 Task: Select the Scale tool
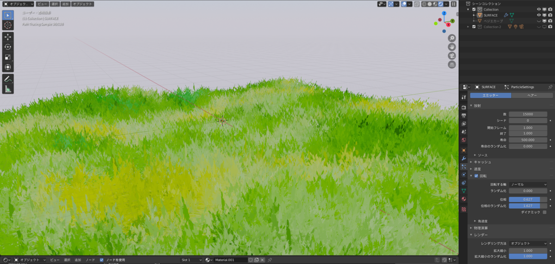click(8, 57)
